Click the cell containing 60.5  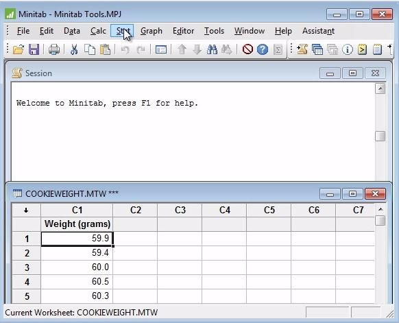(77, 282)
